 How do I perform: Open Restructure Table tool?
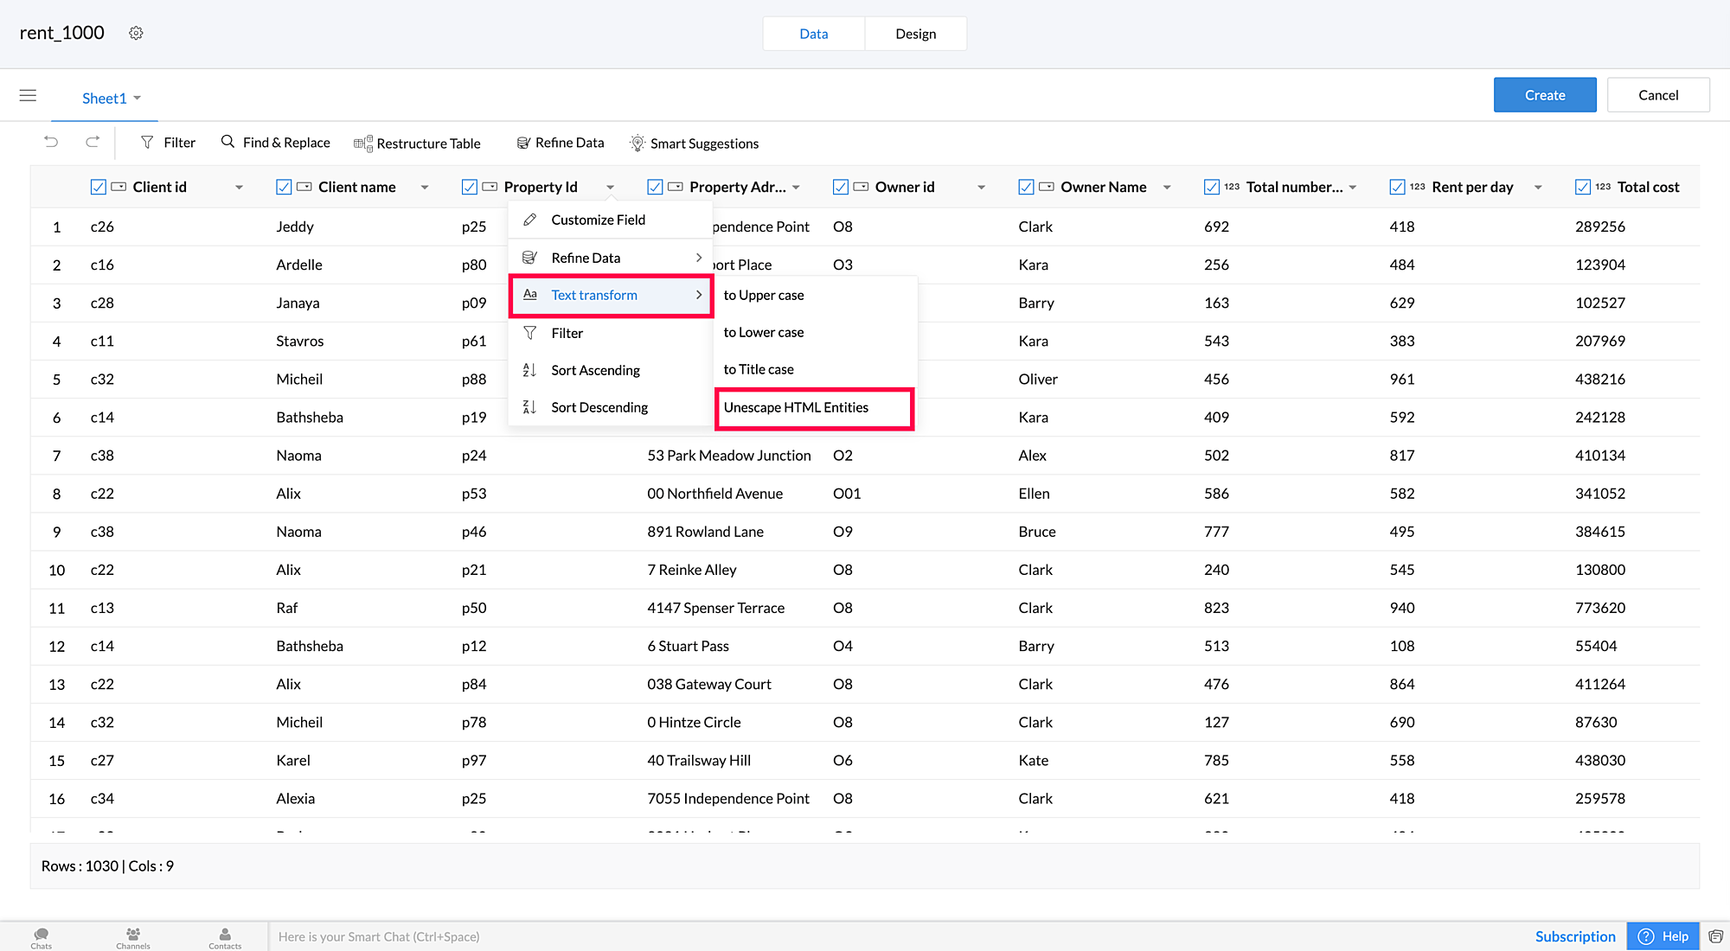tap(417, 144)
